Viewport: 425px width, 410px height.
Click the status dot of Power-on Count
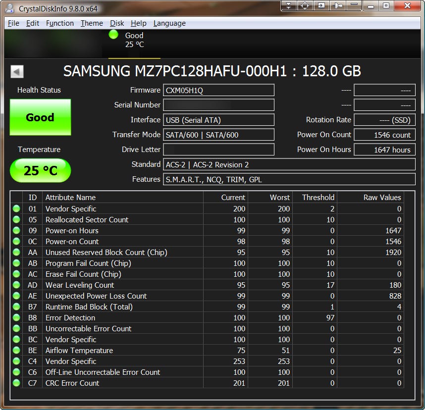16,241
